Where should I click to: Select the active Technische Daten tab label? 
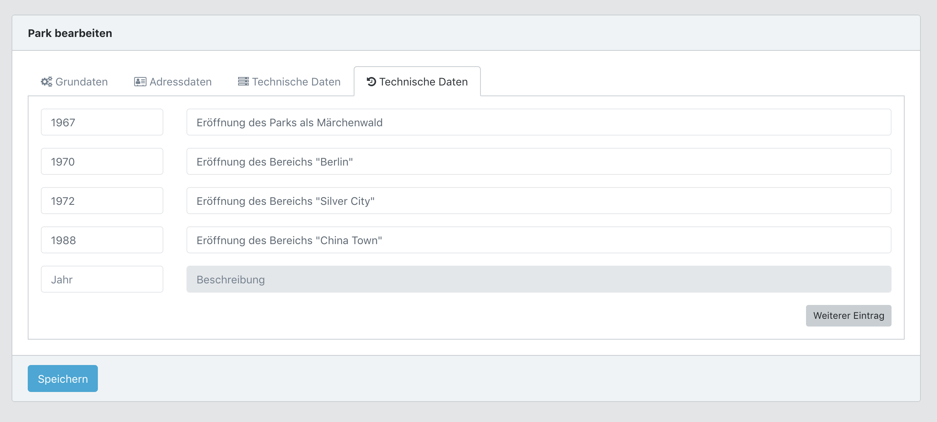point(423,82)
